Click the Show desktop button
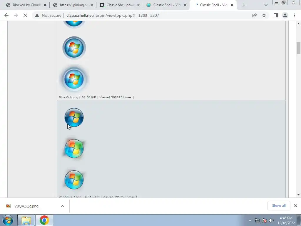Image resolution: width=301 pixels, height=226 pixels. click(x=299, y=220)
